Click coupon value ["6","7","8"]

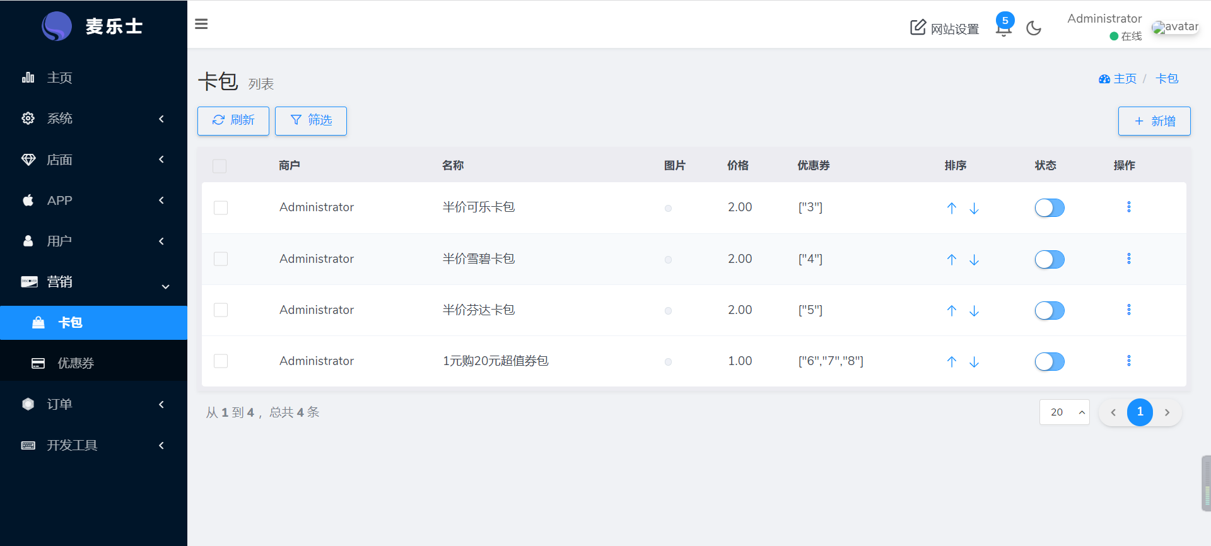click(x=831, y=361)
